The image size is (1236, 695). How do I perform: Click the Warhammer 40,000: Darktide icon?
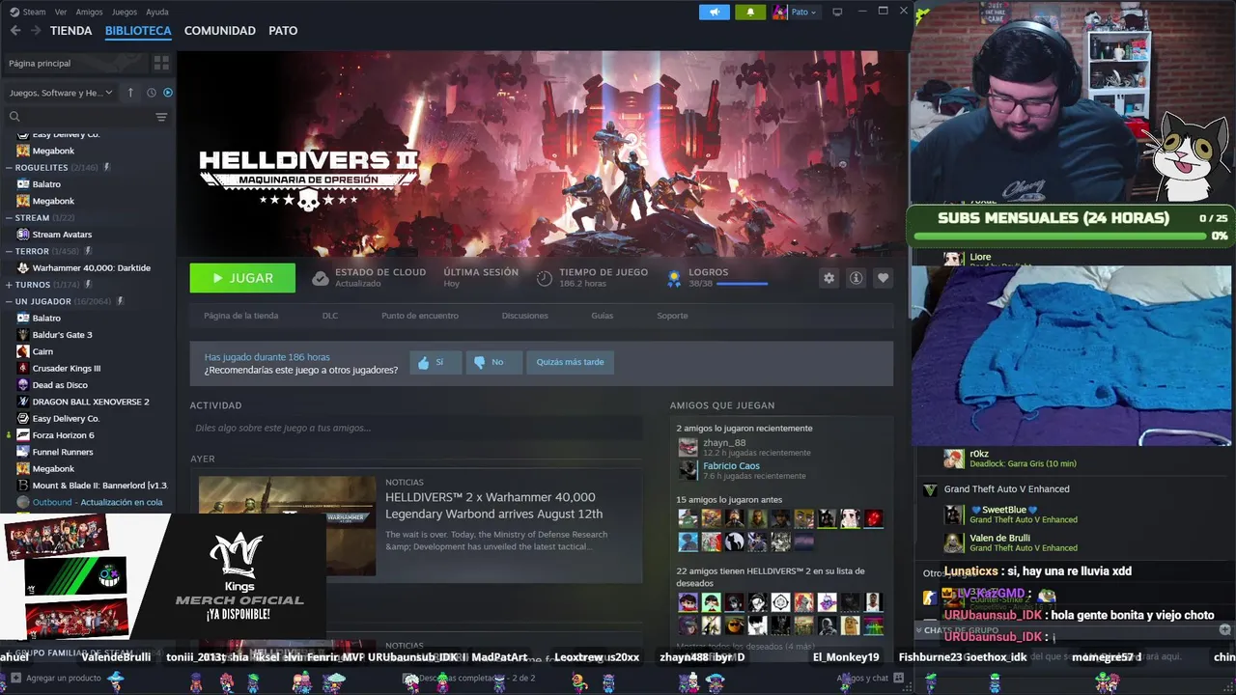pyautogui.click(x=23, y=267)
